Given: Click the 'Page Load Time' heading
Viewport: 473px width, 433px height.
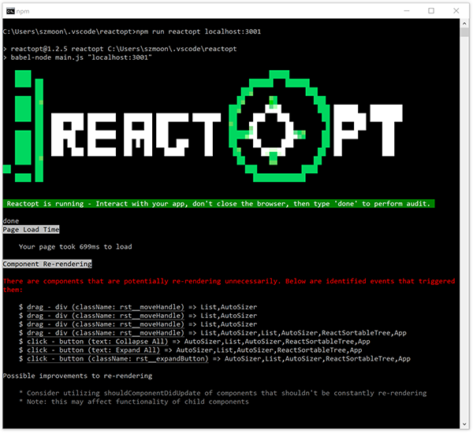Looking at the screenshot, I should click(x=31, y=230).
